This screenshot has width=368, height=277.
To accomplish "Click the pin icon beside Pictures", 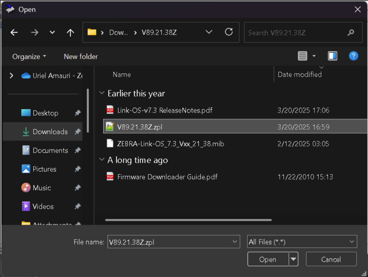I will coord(78,169).
